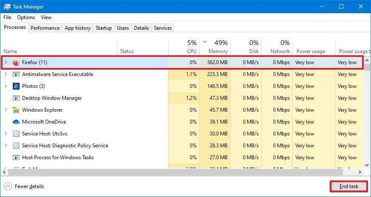Click the vertical scrollbar down arrow
The height and width of the screenshot is (197, 371).
367,165
